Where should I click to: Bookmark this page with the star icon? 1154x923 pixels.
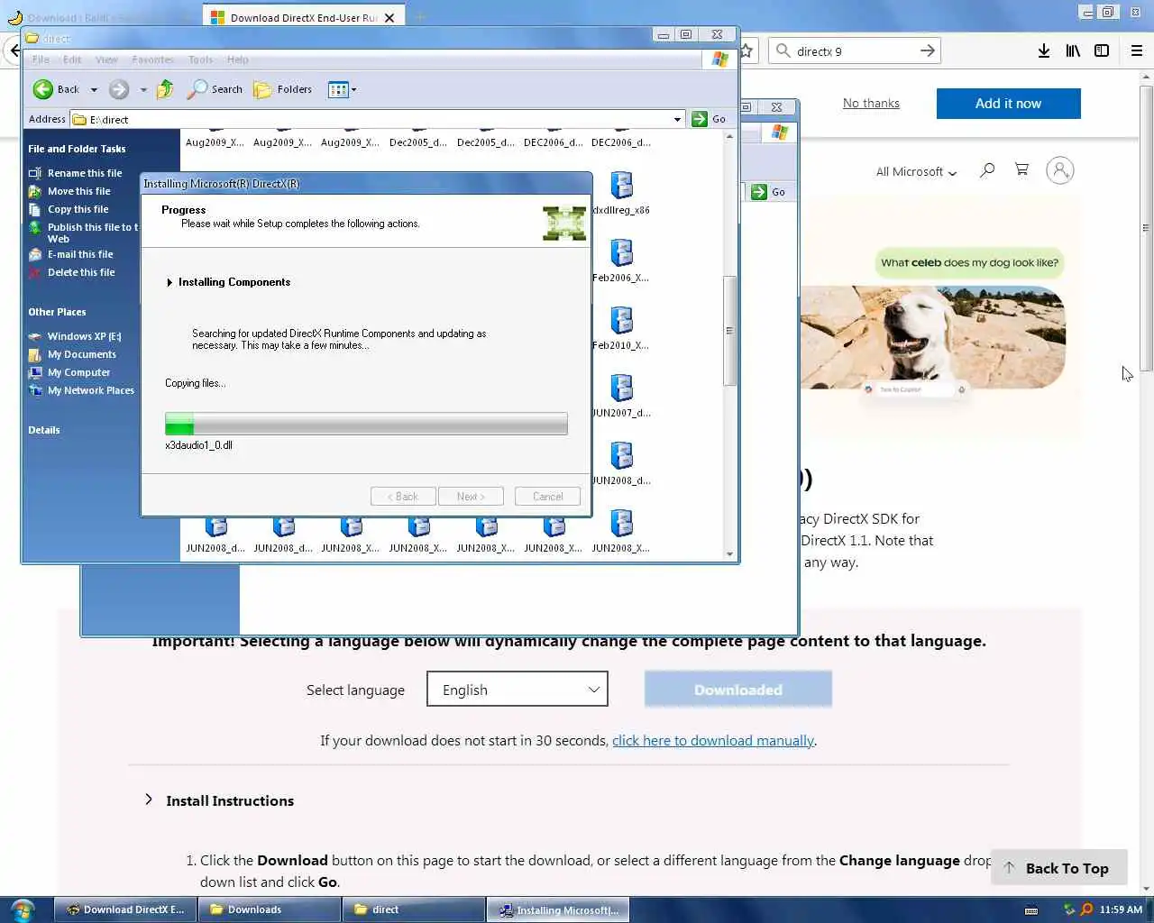pyautogui.click(x=746, y=51)
